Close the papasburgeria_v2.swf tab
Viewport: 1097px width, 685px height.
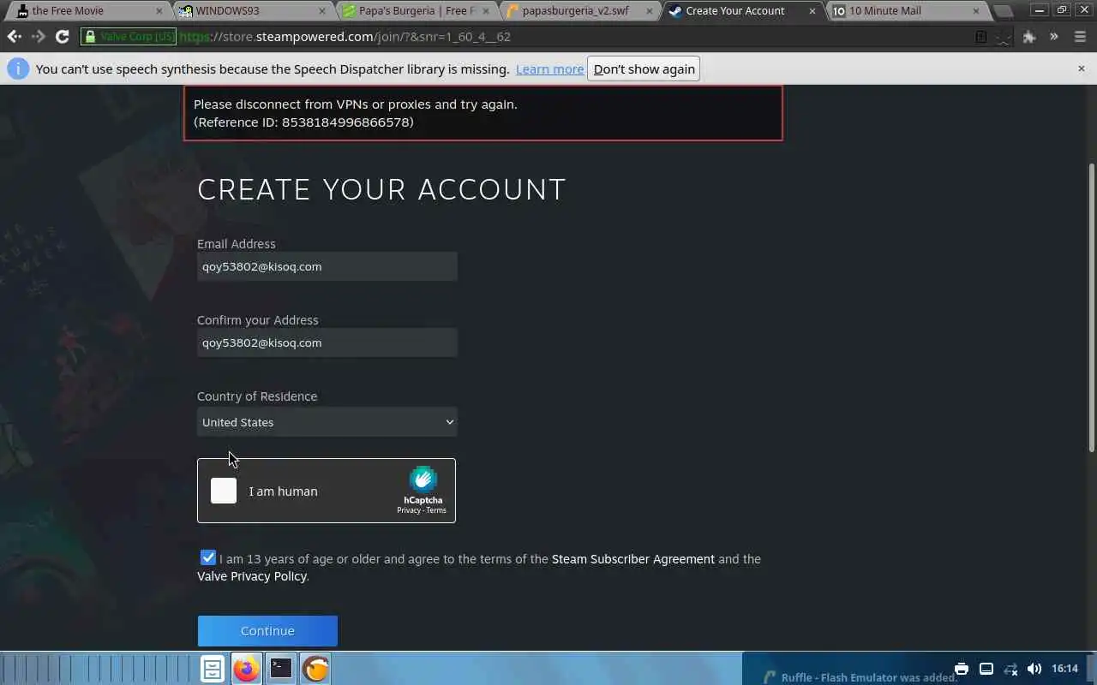(x=649, y=11)
